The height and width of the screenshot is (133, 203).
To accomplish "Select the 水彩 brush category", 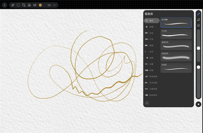I will (x=152, y=52).
